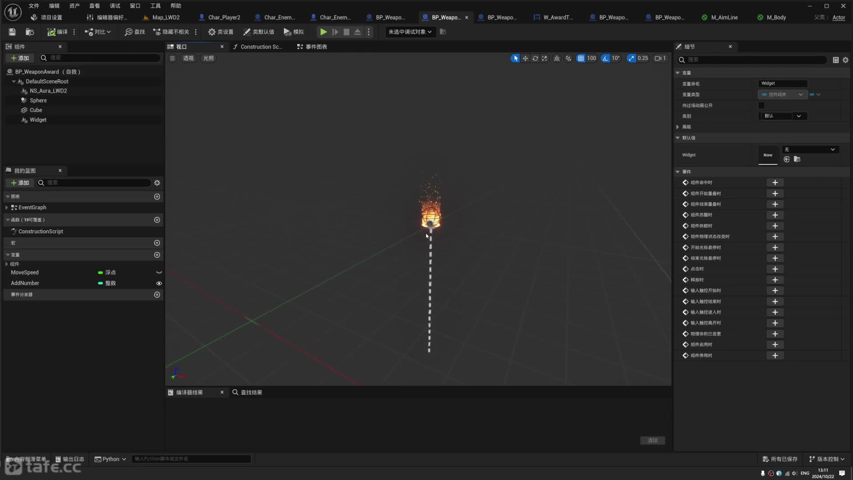Toggle scale snapping in viewport

[631, 58]
